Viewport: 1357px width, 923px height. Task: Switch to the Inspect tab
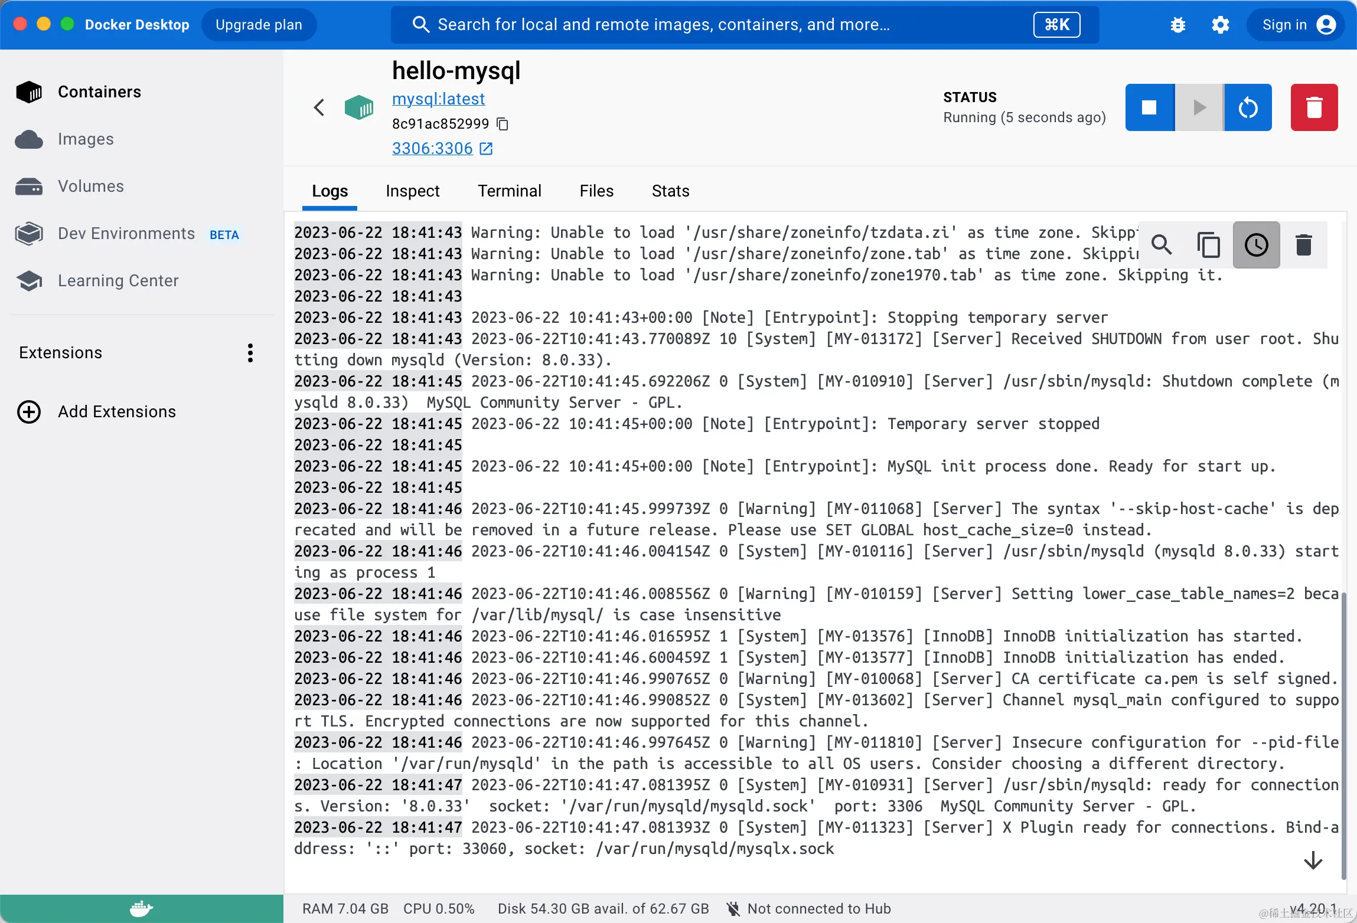[412, 191]
